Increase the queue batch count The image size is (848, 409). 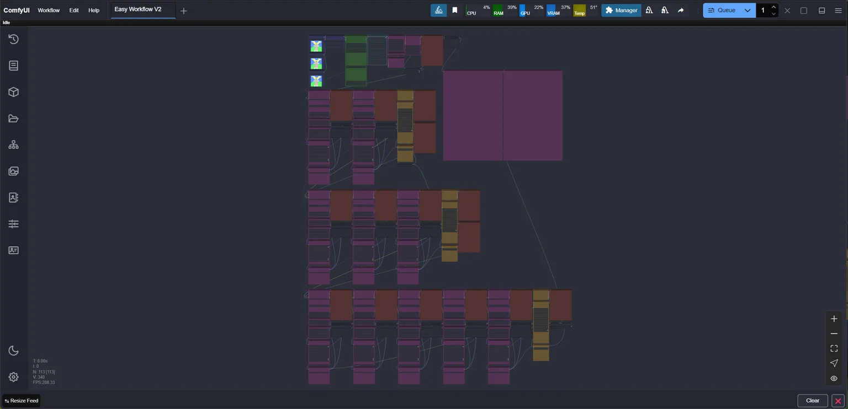773,7
